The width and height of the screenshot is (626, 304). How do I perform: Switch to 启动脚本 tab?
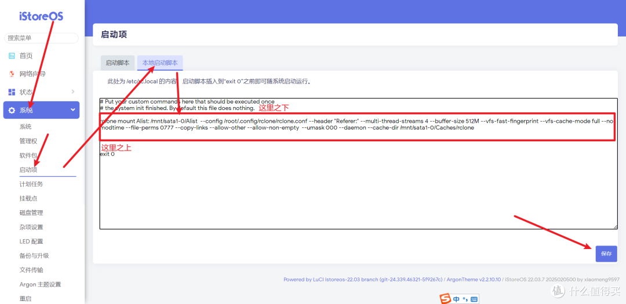point(117,63)
